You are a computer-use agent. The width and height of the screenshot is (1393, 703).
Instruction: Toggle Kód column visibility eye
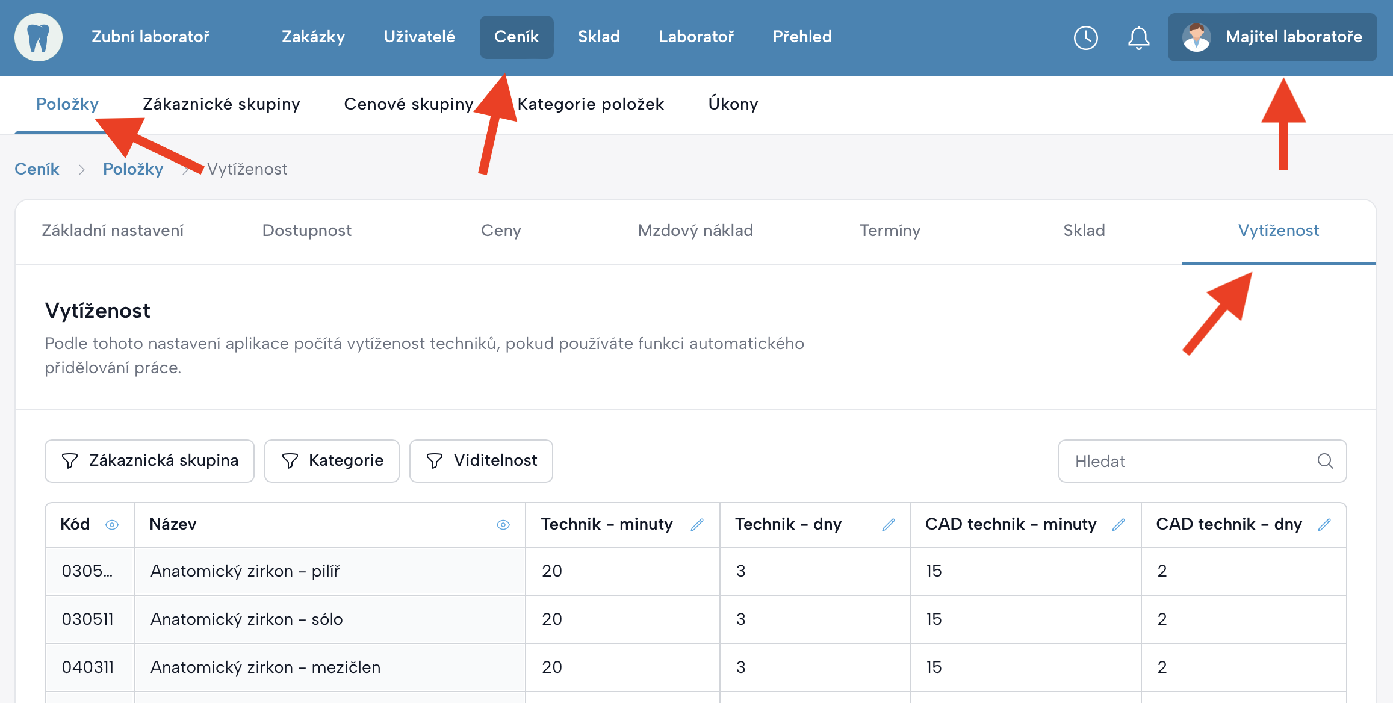[112, 525]
